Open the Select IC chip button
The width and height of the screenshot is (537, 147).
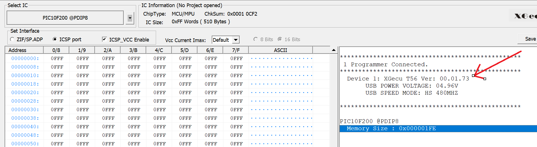click(x=65, y=18)
